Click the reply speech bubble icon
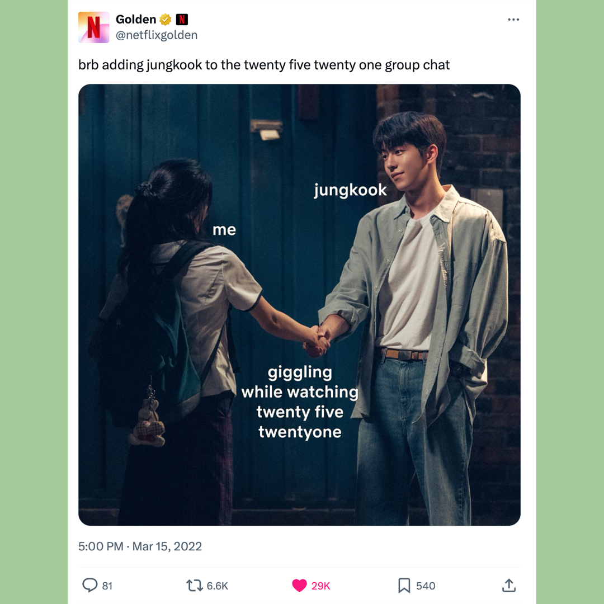The image size is (604, 604). [x=89, y=585]
